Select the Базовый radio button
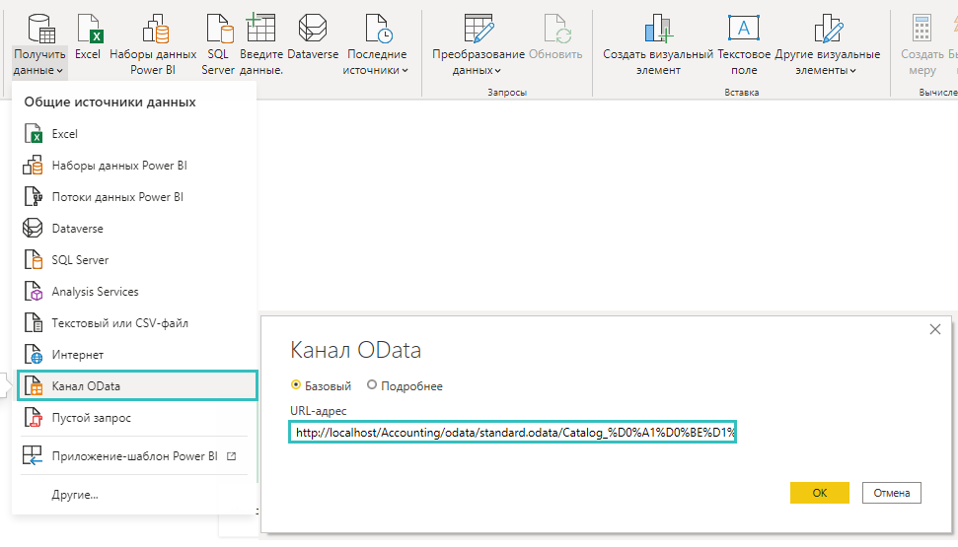 point(296,384)
